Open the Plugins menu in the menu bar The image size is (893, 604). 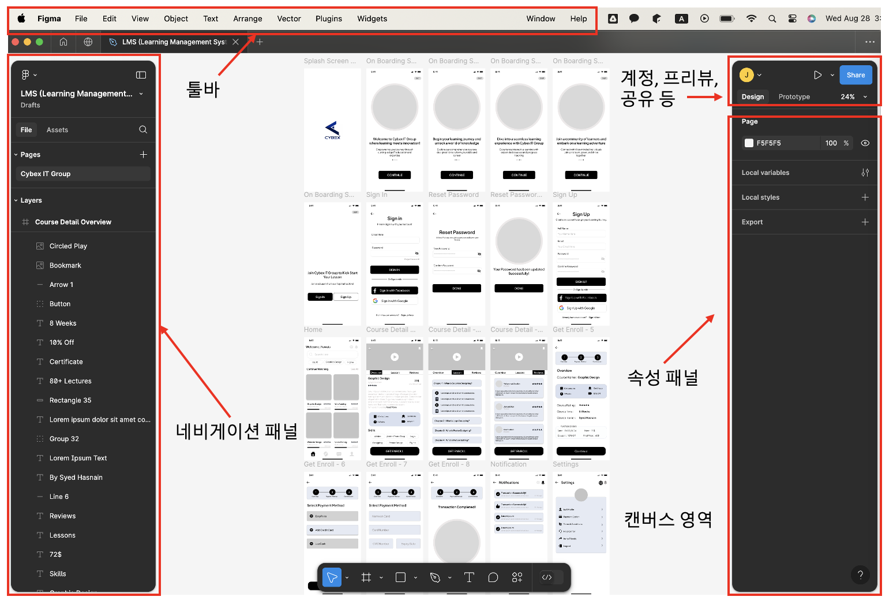(329, 18)
